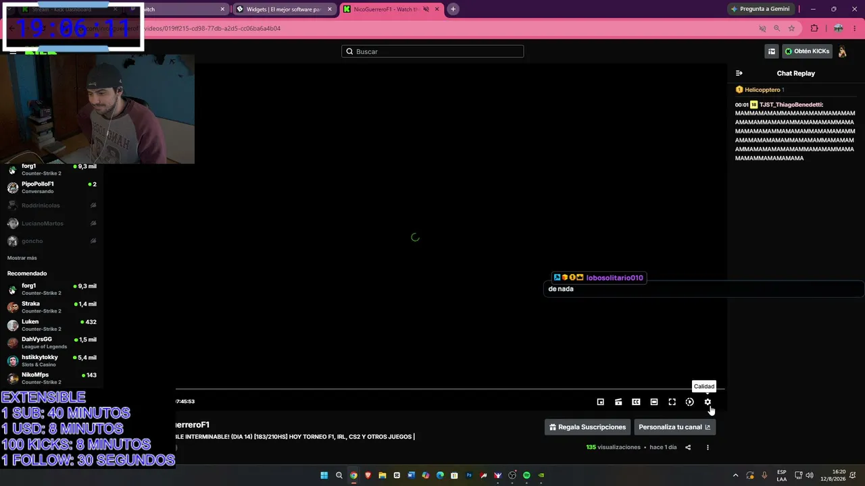Open File Explorer from the taskbar
Viewport: 865px width, 486px height.
(382, 475)
